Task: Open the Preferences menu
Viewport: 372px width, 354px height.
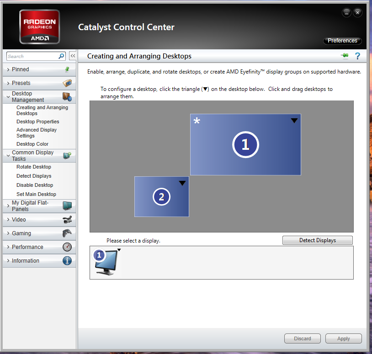Action: (342, 41)
